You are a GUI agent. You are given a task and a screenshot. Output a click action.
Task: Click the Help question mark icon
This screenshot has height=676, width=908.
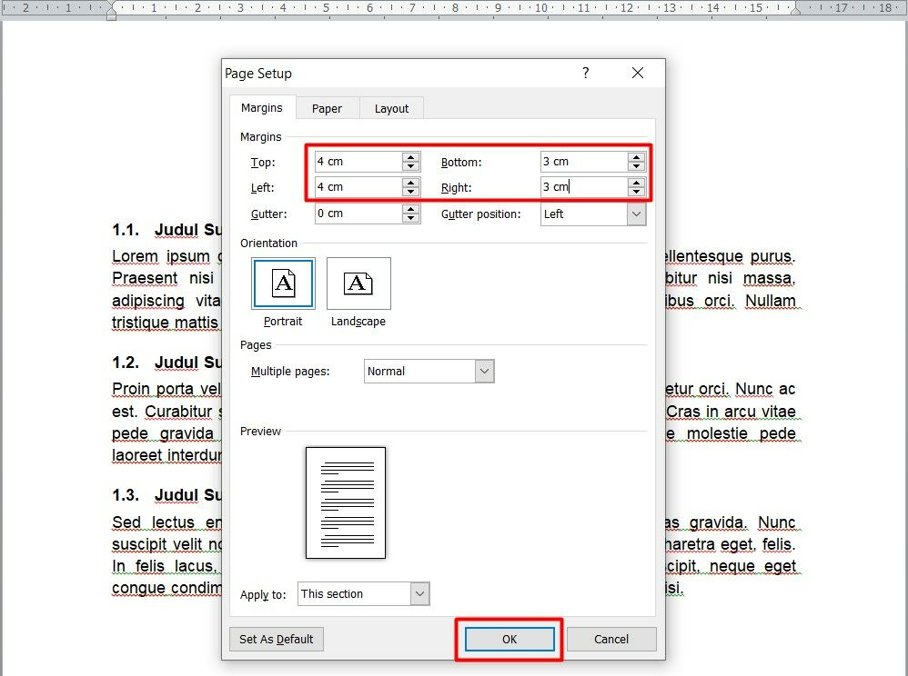[x=585, y=74]
